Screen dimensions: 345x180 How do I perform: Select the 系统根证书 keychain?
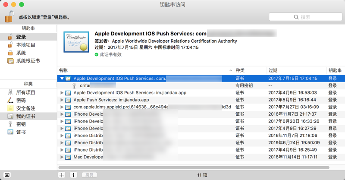[x=28, y=60]
